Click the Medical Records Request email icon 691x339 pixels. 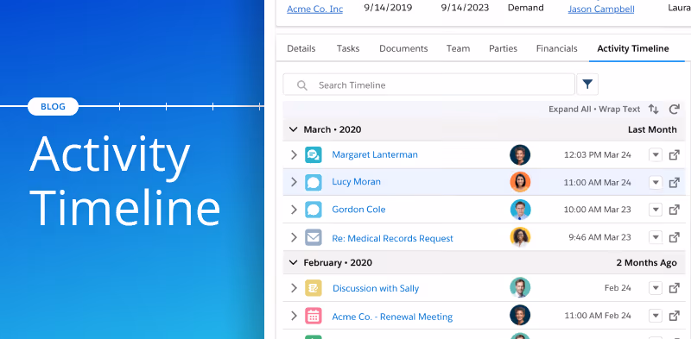[x=314, y=238]
